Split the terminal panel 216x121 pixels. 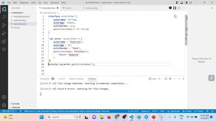tap(166, 79)
